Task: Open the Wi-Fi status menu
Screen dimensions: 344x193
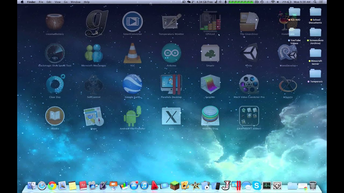Action: coord(273,2)
